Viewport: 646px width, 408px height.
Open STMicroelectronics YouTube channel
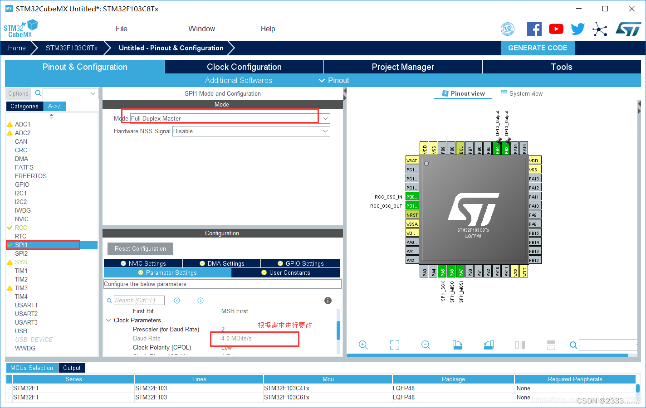click(556, 29)
